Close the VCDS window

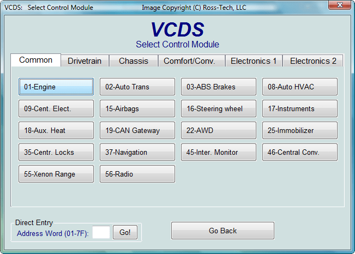tap(340, 5)
